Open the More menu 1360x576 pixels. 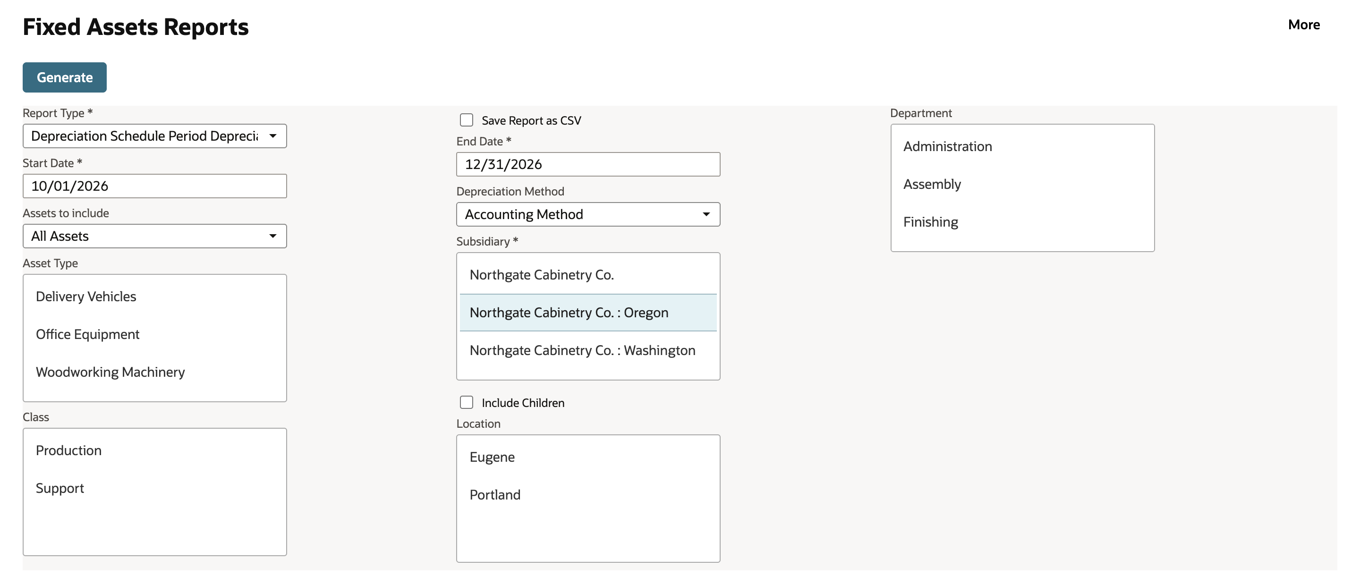[1303, 24]
